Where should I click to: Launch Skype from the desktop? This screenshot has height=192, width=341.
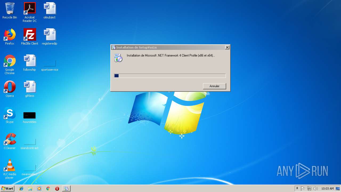pos(10,115)
